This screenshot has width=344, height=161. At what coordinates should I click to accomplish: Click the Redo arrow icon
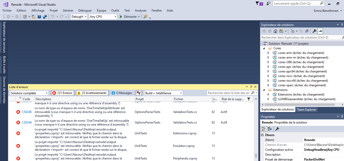(x=62, y=17)
